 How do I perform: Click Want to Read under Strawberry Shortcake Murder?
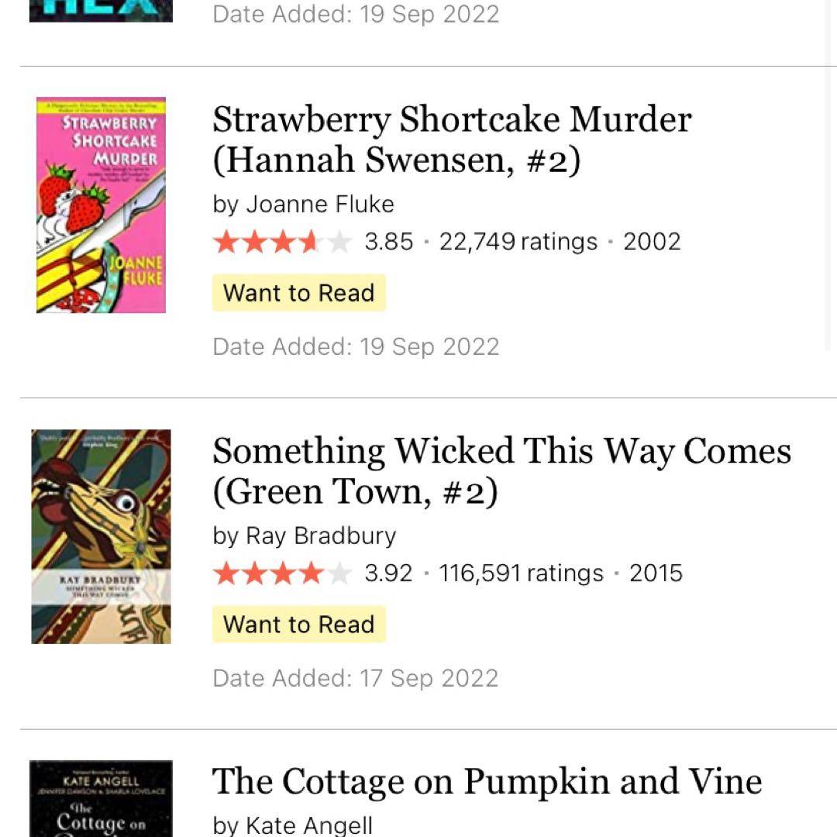point(298,293)
